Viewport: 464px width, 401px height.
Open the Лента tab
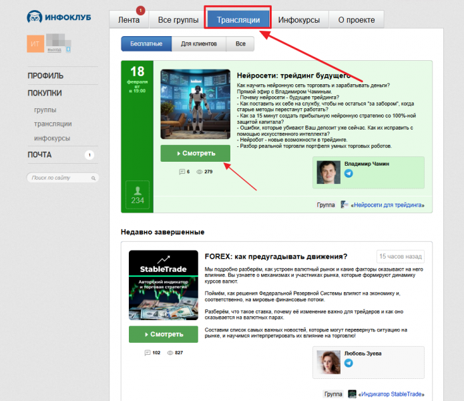[x=129, y=20]
